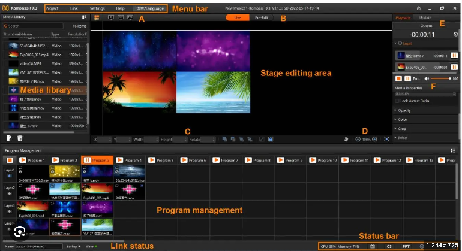The image size is (462, 251).
Task: Enable Lock Aspect Ratio checkbox
Action: coord(397,101)
